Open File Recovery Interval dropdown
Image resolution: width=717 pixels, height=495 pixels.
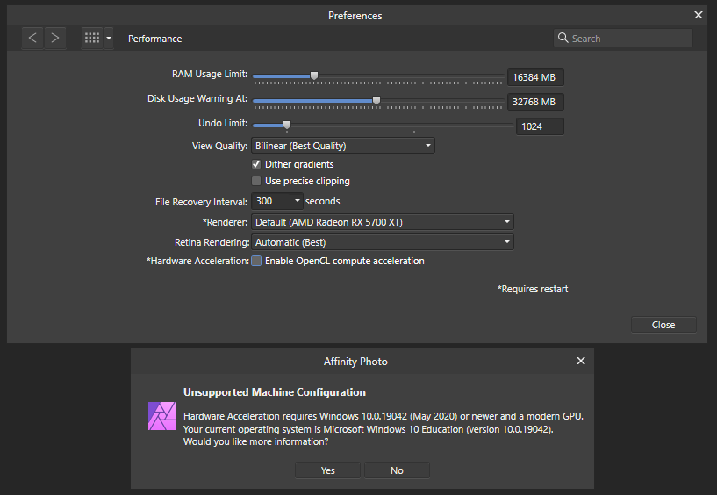[276, 201]
